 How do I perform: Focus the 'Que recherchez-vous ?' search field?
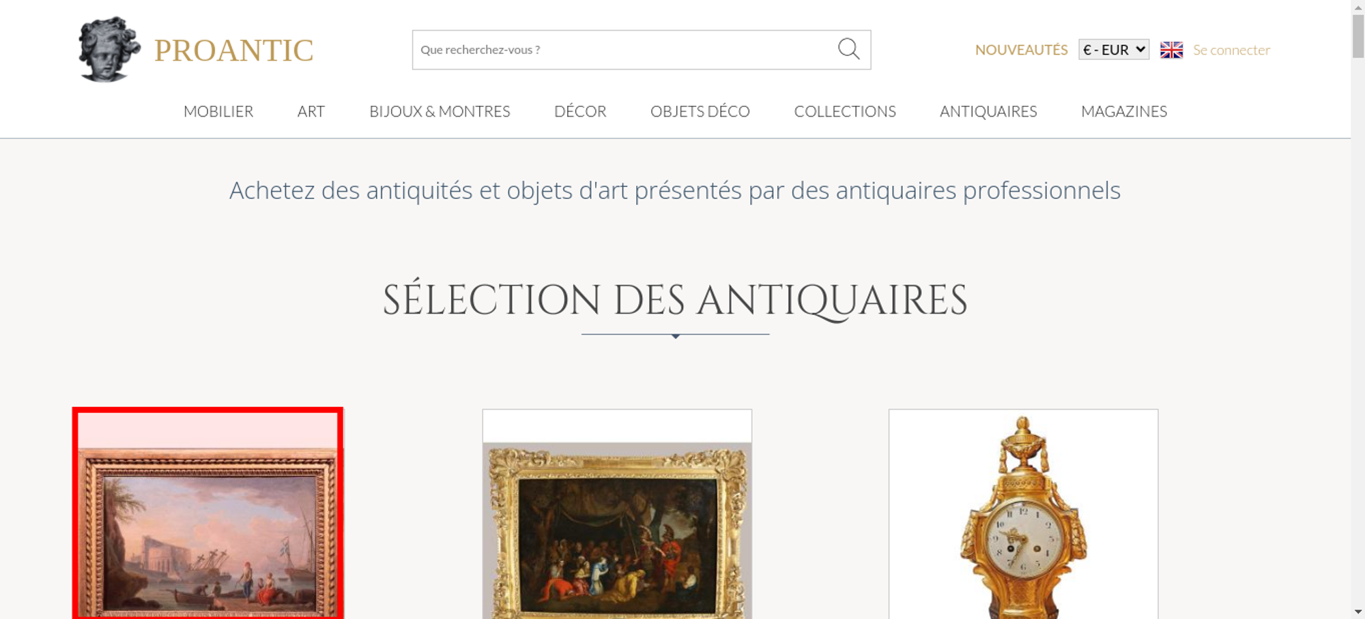coord(624,50)
